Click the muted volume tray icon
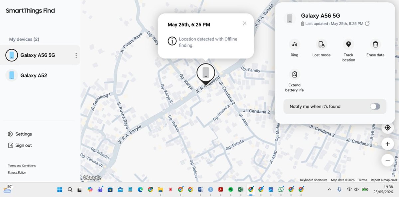Viewport: 399px width, 197px height. [x=357, y=189]
